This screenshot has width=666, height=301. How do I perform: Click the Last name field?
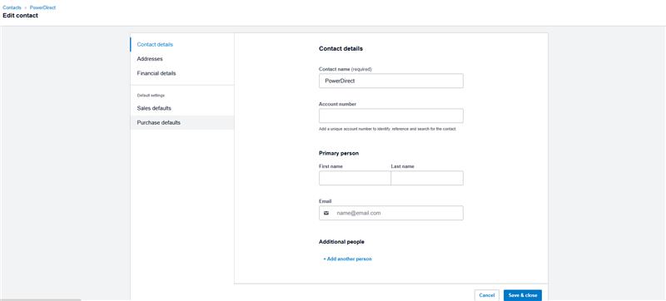tap(427, 178)
